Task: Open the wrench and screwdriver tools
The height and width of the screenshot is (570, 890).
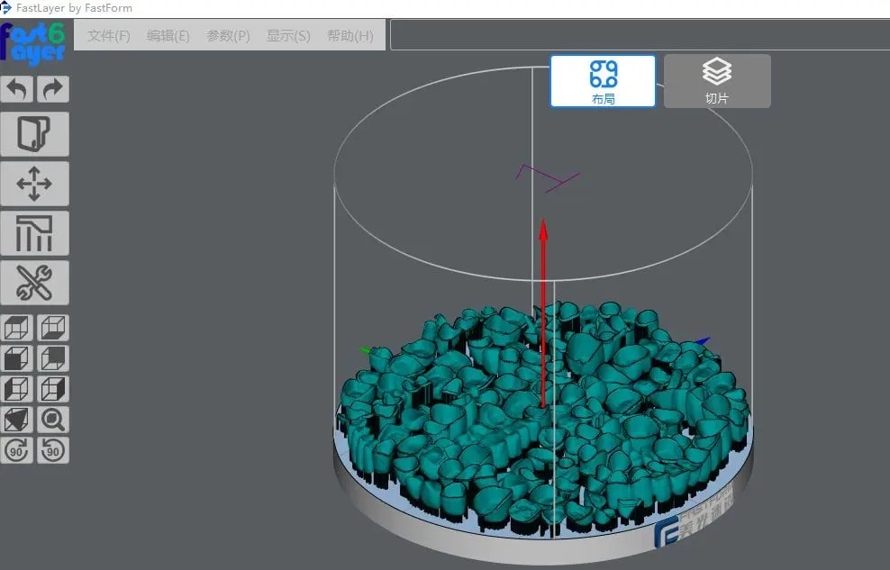Action: [35, 283]
